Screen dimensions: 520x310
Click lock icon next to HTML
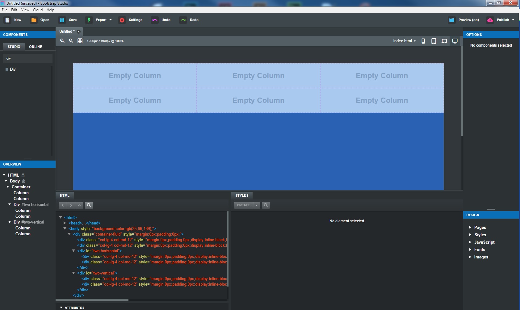click(x=23, y=175)
